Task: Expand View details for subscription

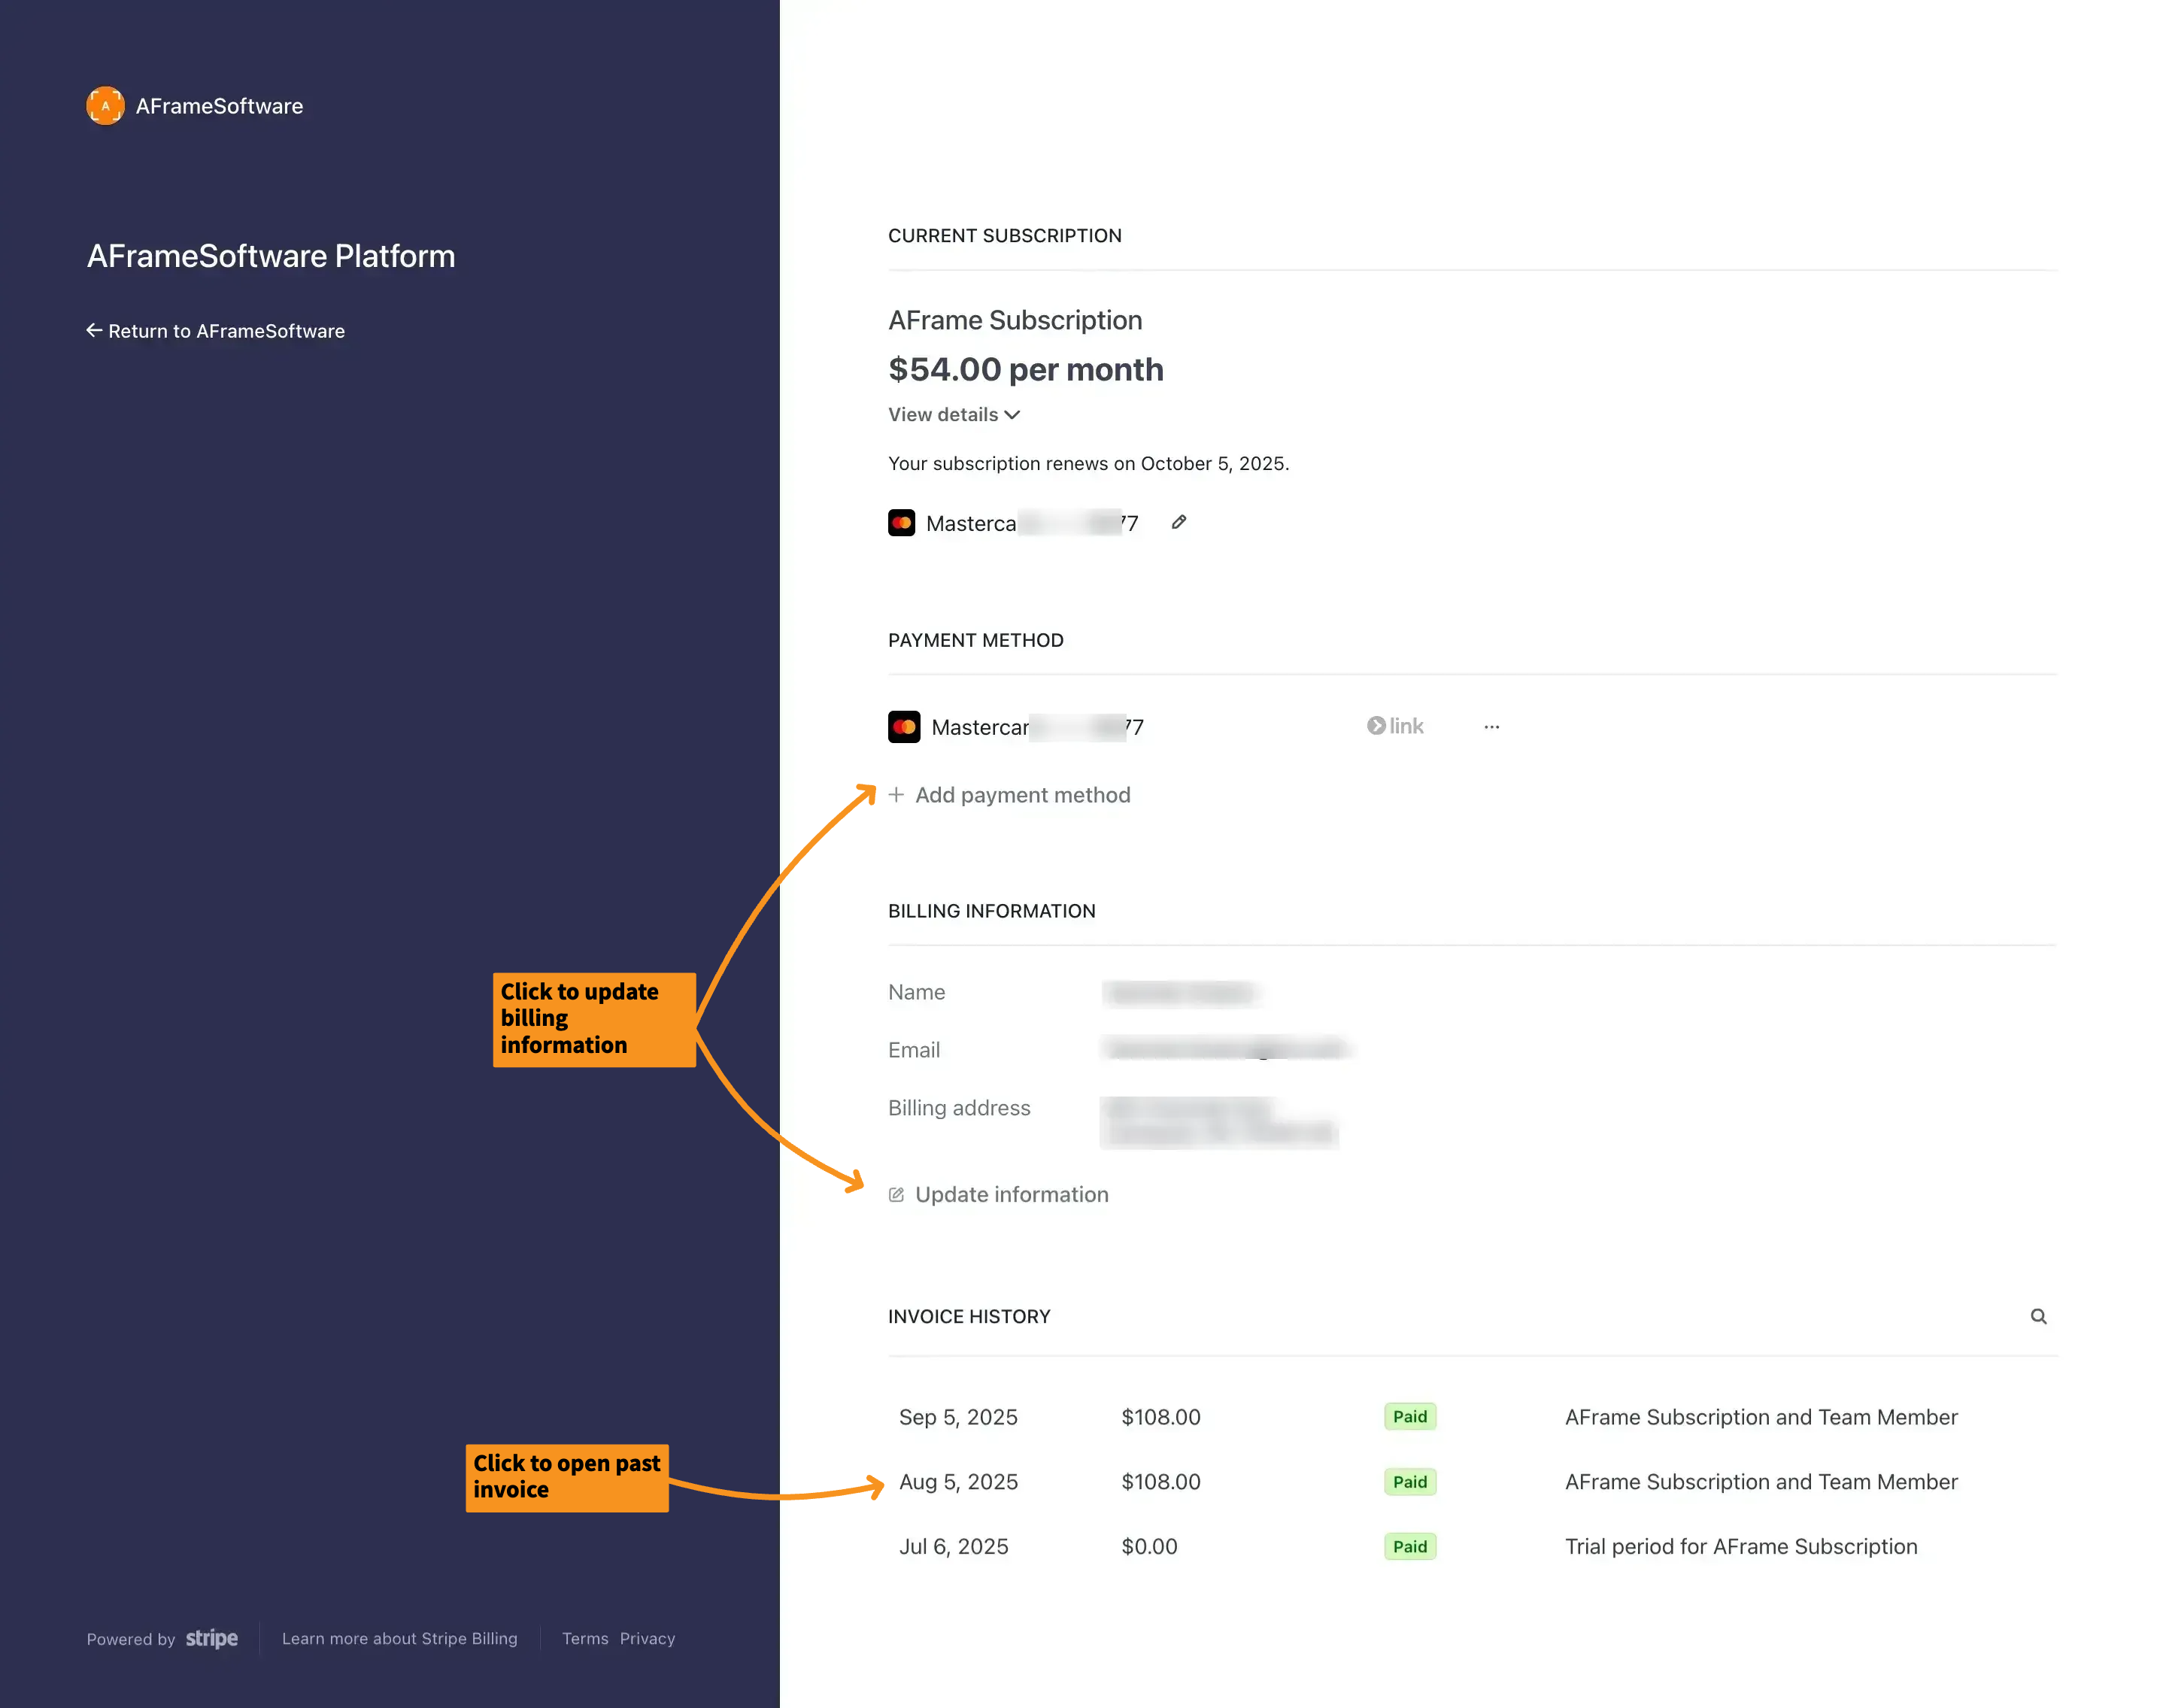Action: pos(953,414)
